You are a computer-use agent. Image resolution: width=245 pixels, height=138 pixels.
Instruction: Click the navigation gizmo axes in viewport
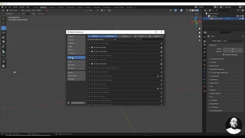[196, 22]
